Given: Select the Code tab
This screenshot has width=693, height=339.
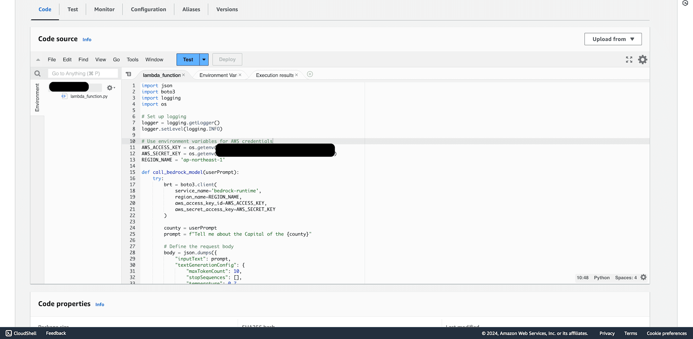Looking at the screenshot, I should point(45,9).
